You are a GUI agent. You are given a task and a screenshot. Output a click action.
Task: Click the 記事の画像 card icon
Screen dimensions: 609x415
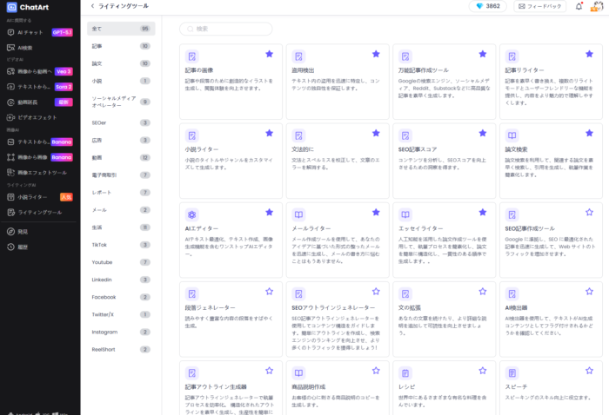[192, 56]
